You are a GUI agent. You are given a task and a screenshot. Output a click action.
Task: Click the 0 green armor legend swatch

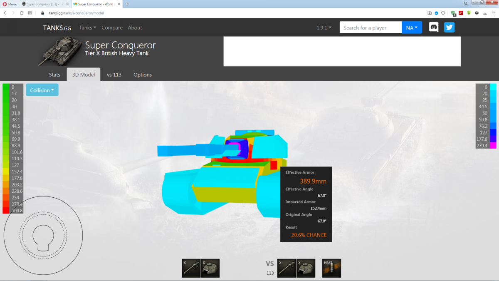tap(6, 87)
